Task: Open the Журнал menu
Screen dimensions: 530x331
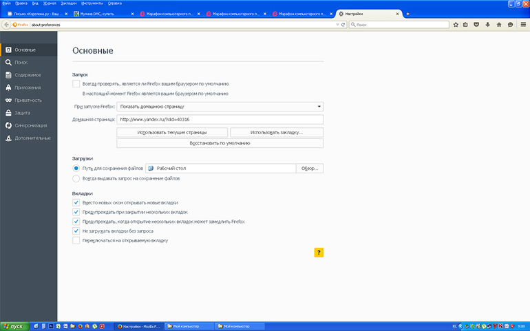Action: tap(50, 3)
